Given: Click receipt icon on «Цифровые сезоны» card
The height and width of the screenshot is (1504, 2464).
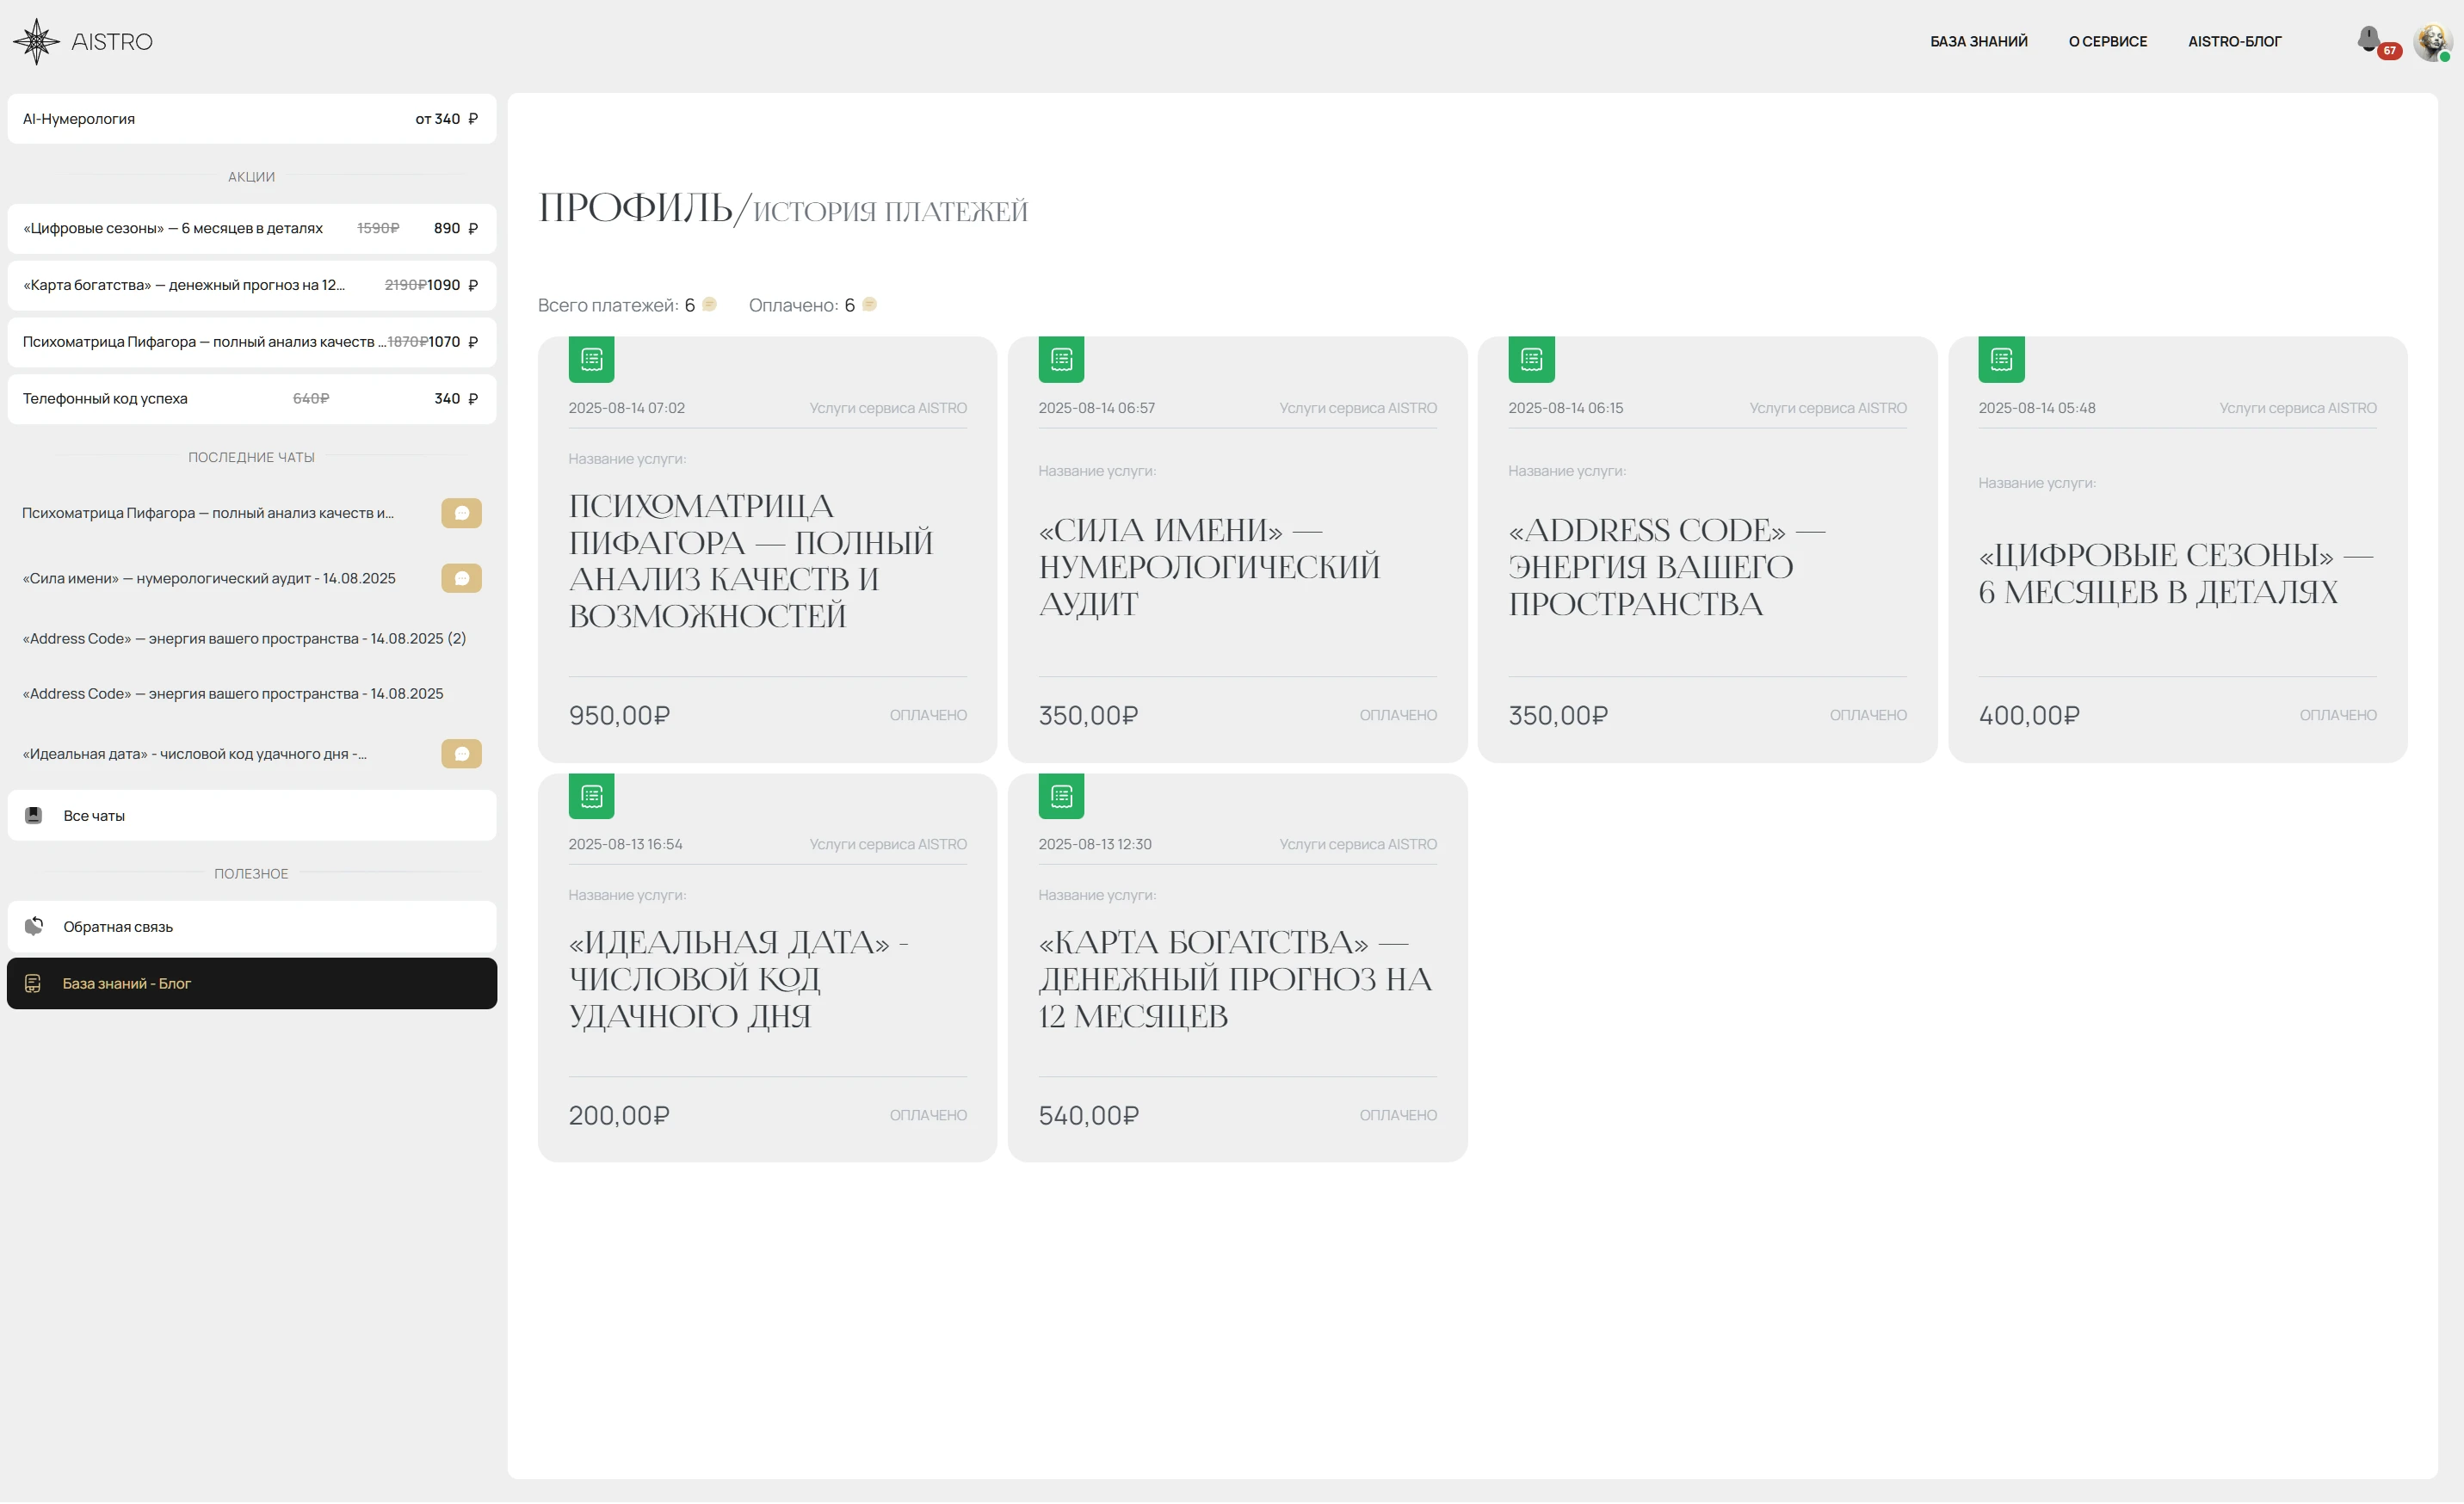Looking at the screenshot, I should coord(2001,359).
